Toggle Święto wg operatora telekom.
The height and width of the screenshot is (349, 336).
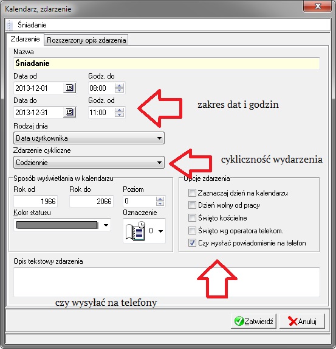(x=192, y=231)
